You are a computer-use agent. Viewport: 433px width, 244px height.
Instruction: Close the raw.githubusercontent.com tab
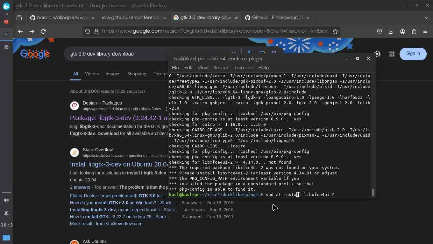click(x=165, y=18)
